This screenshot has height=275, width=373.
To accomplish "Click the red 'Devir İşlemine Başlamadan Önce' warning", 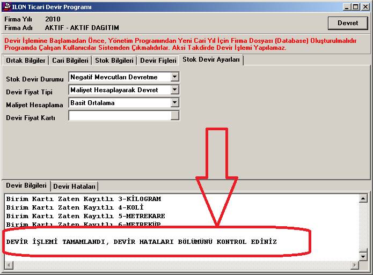I will coord(180,44).
